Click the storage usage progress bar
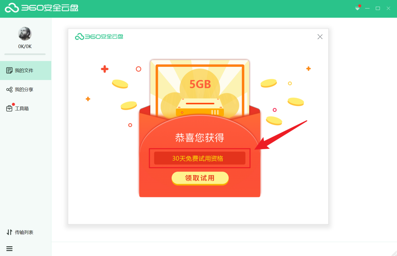This screenshot has width=397, height=256. pos(25,54)
